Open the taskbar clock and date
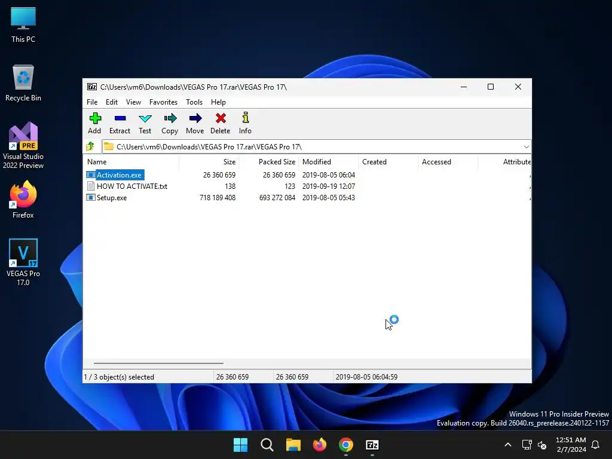612x459 pixels. click(x=571, y=445)
